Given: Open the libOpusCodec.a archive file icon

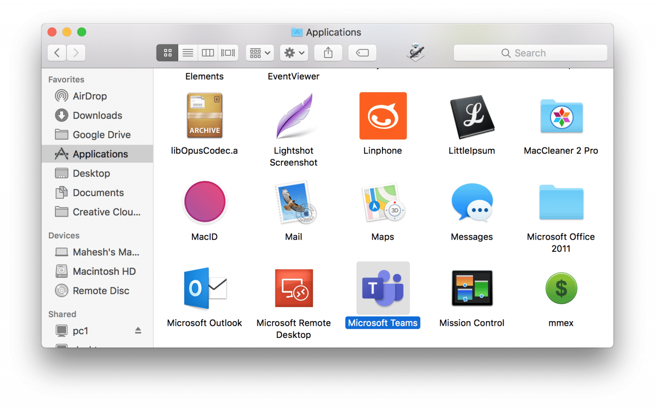Looking at the screenshot, I should (x=205, y=116).
